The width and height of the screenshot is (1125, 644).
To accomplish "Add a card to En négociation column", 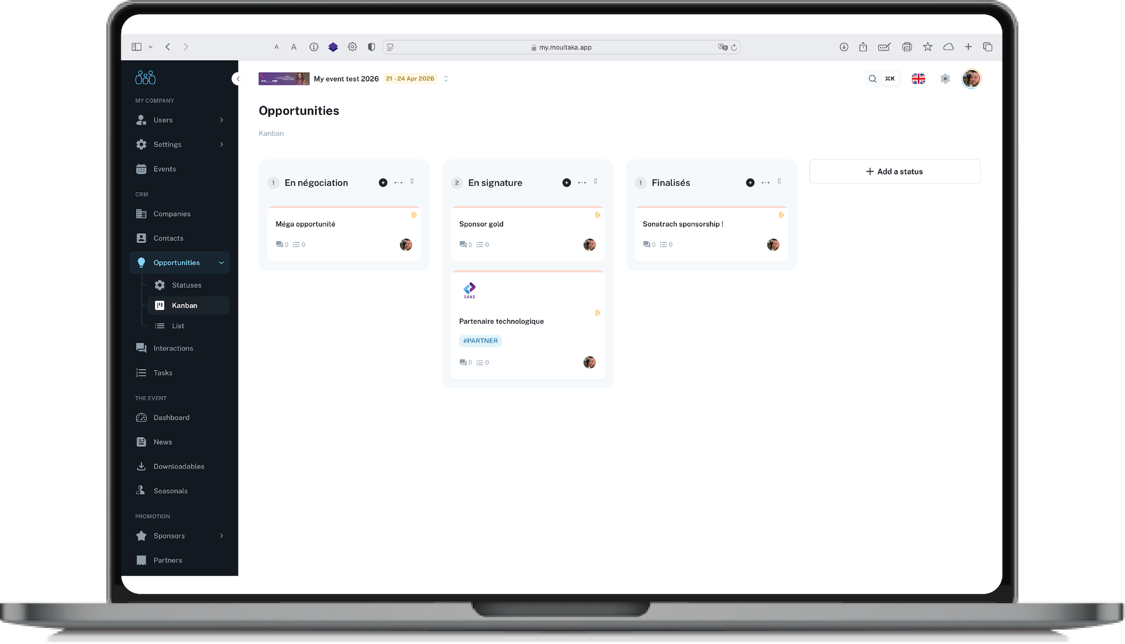I will tap(383, 183).
